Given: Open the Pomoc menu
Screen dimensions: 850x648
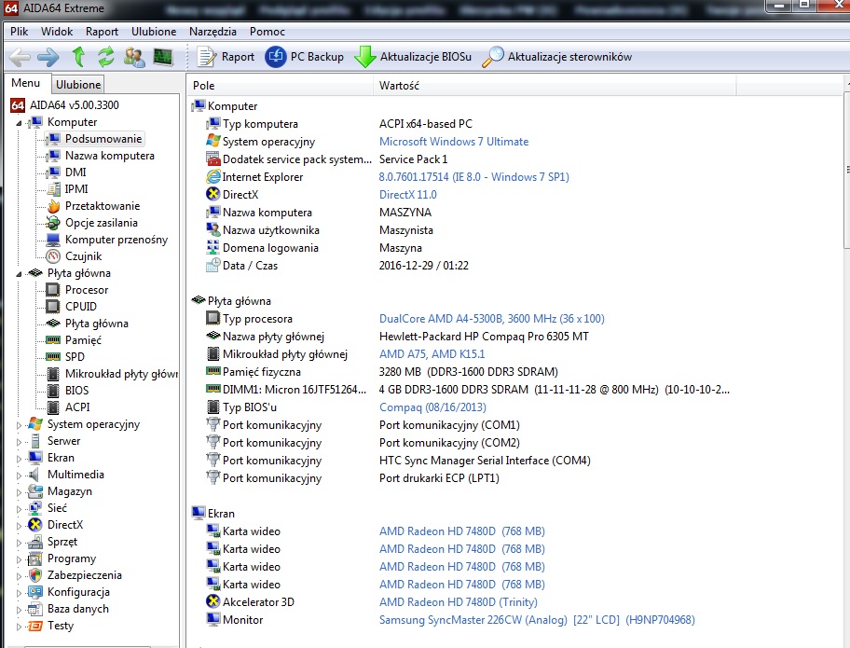Looking at the screenshot, I should point(267,32).
